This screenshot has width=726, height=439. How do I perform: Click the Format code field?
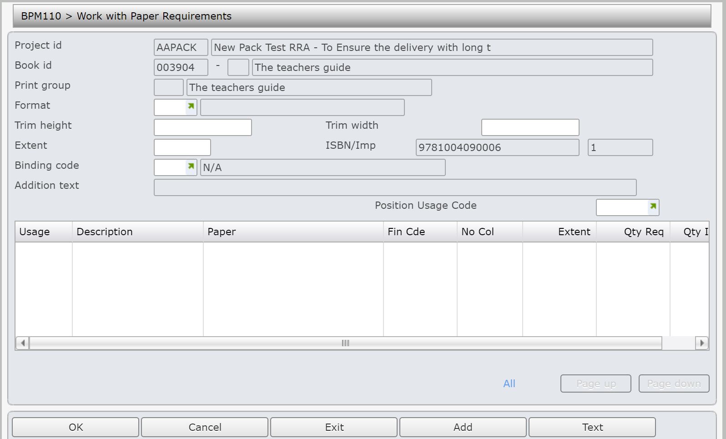pyautogui.click(x=170, y=107)
